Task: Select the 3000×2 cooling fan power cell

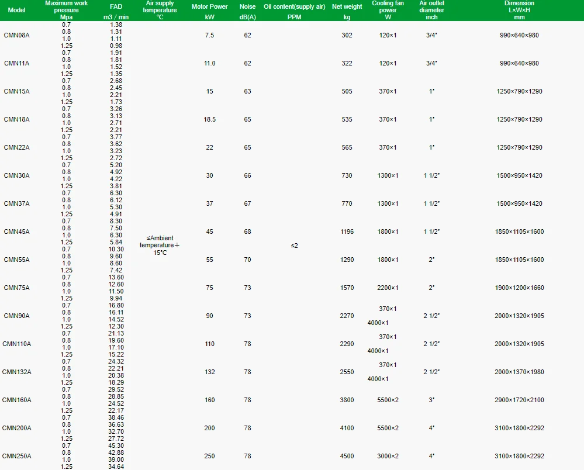Action: (388, 456)
